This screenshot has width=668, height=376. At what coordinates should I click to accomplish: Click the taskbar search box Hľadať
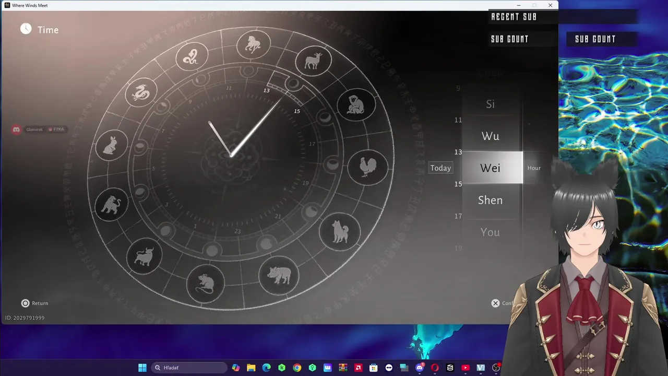click(189, 368)
